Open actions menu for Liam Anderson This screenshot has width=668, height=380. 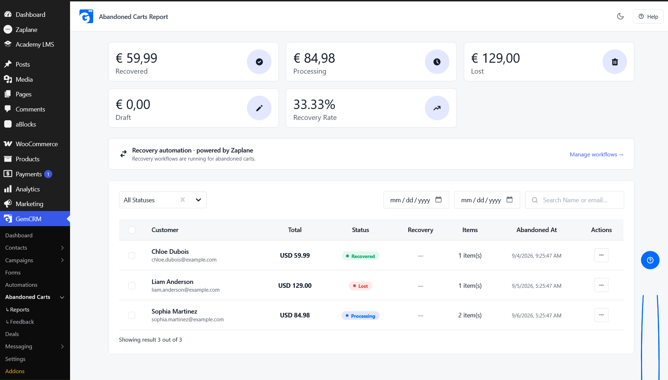601,285
